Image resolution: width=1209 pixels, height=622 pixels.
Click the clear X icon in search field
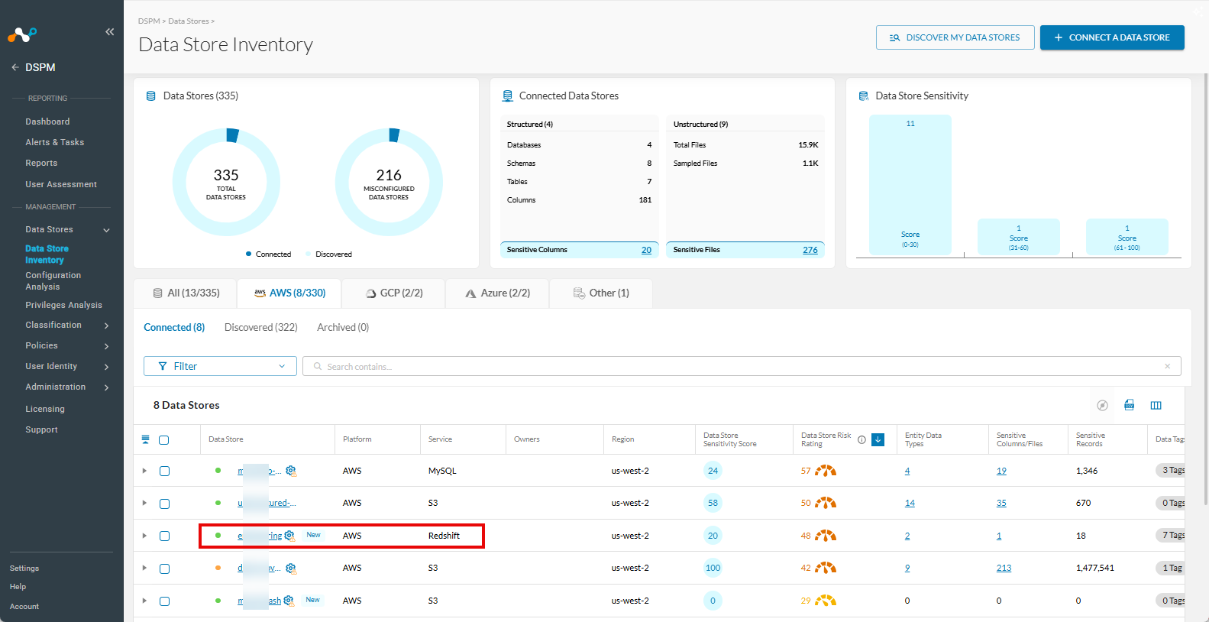point(1167,366)
